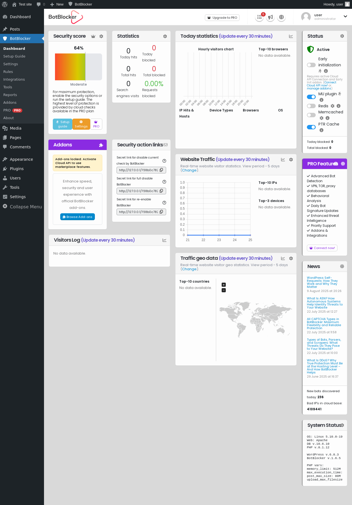The height and width of the screenshot is (505, 352).
Task: Disable the PTR Cache toggle
Action: (311, 127)
